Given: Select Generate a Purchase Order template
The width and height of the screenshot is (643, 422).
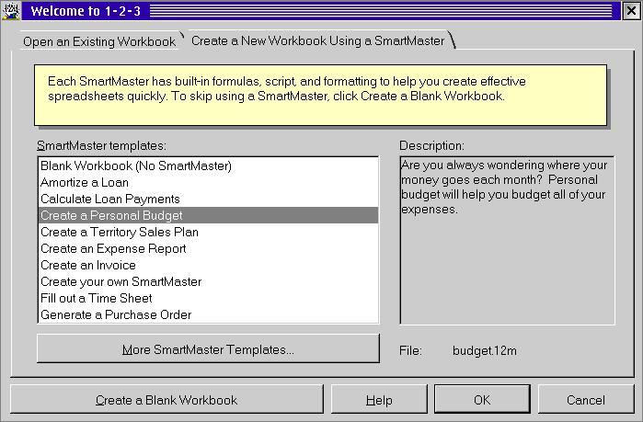Looking at the screenshot, I should pyautogui.click(x=208, y=314).
